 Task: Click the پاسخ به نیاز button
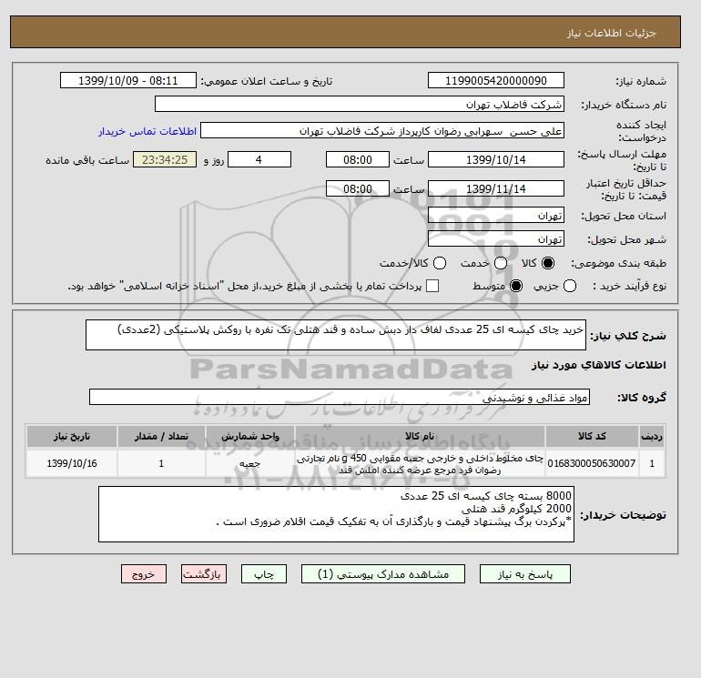(x=525, y=574)
